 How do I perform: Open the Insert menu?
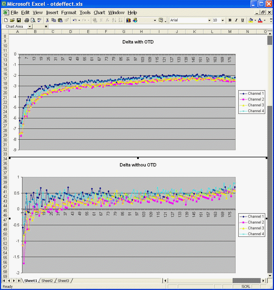click(52, 12)
